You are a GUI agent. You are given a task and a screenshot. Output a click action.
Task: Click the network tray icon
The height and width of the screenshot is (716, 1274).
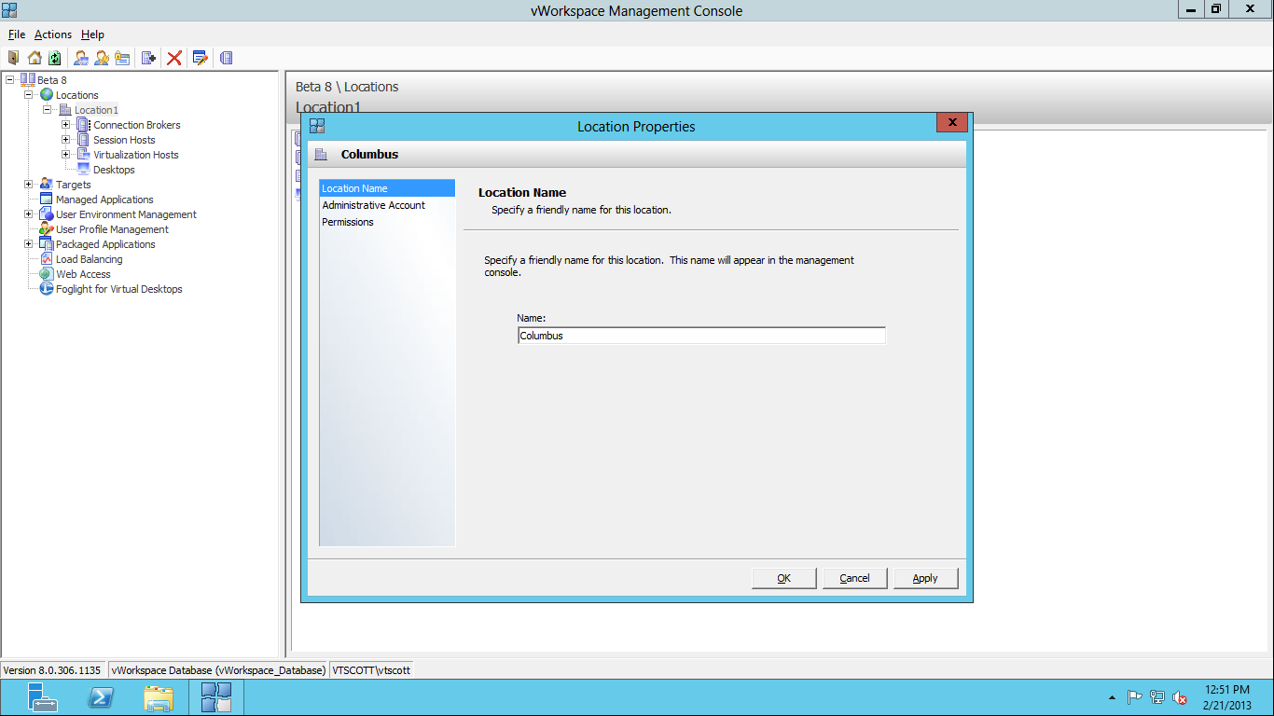click(x=1157, y=697)
